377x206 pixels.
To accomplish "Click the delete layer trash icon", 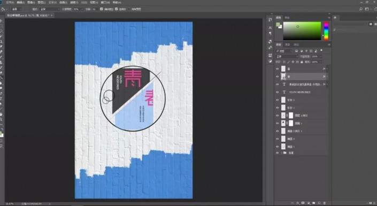I will [325, 203].
